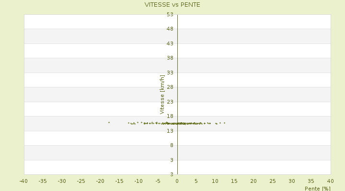Image resolution: width=345 pixels, height=191 pixels.
Task: Click the Vitesse [km/h] axis label
Action: [162, 95]
